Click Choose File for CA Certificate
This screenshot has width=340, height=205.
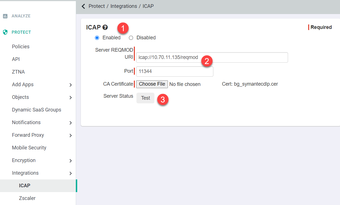[x=152, y=84]
